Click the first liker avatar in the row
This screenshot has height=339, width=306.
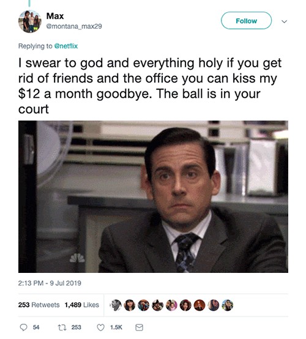click(116, 305)
